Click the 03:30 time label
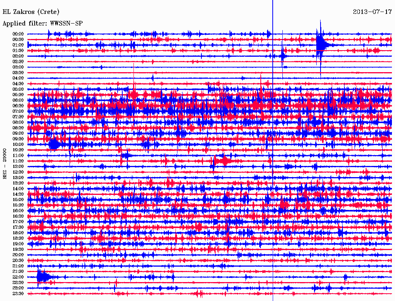This screenshot has height=301, width=395. (18, 73)
